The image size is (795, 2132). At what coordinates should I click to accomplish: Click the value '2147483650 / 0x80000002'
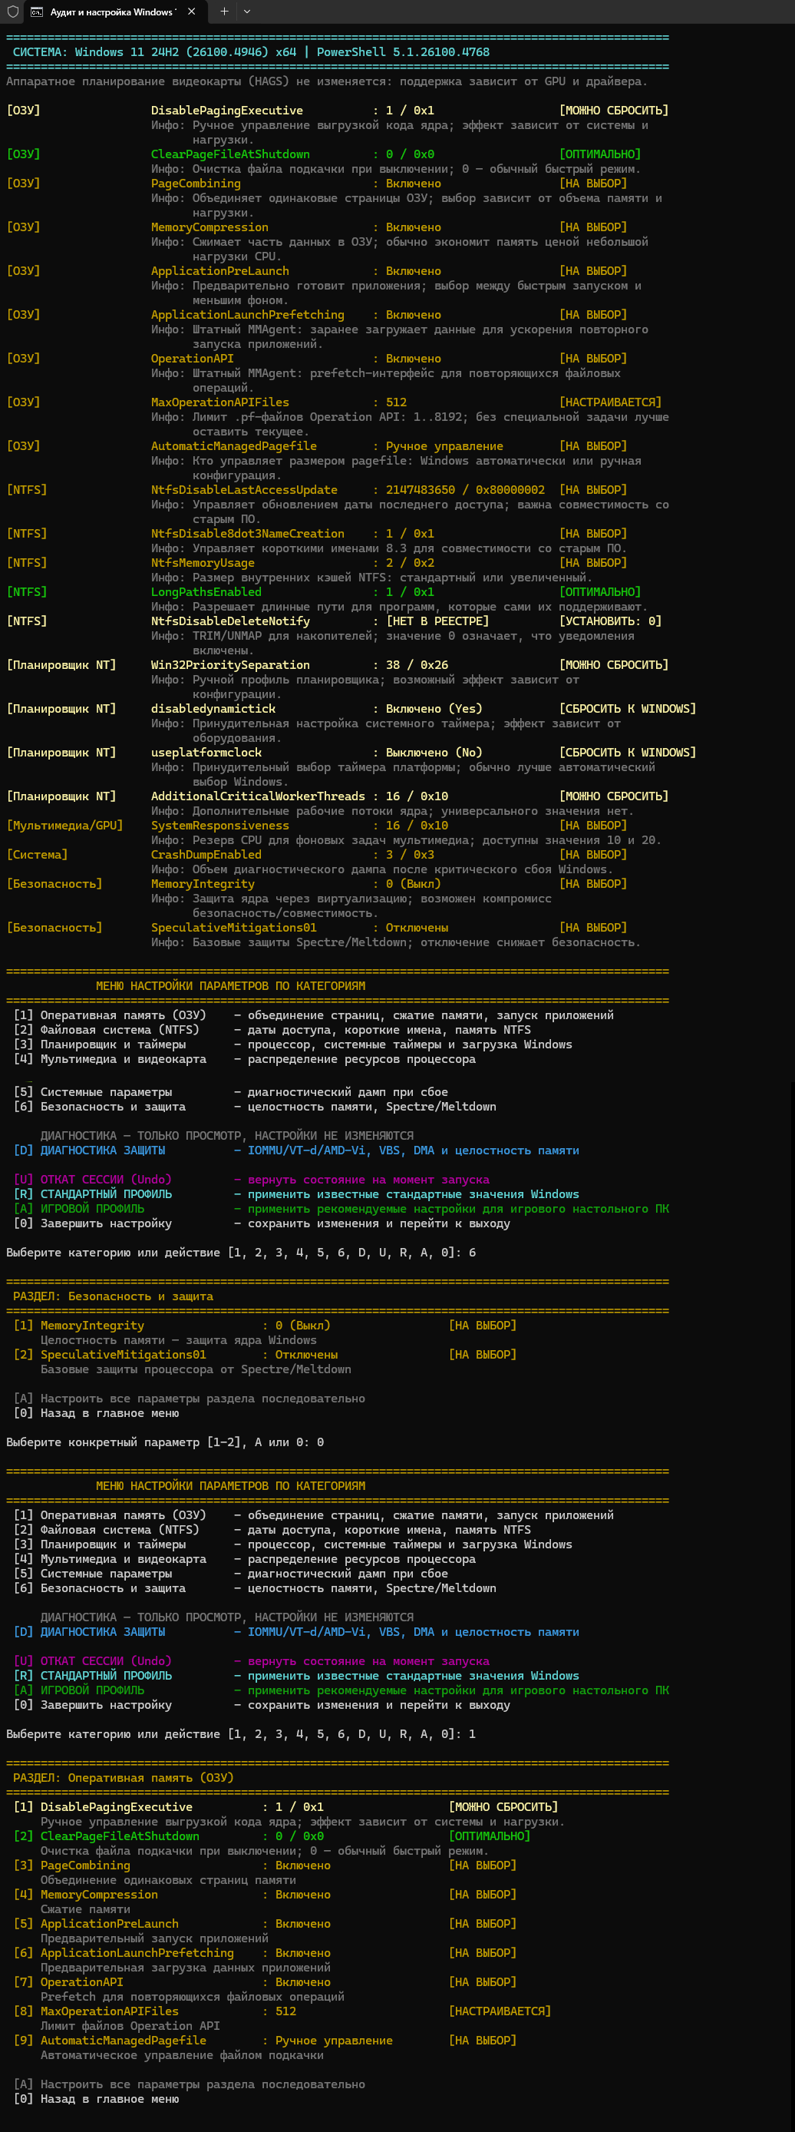[x=465, y=490]
